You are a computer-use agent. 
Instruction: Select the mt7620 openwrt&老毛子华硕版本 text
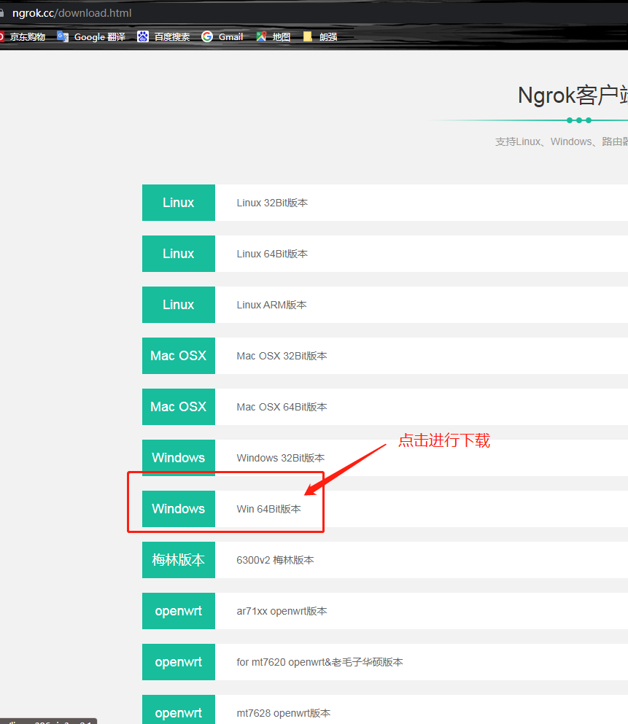[x=319, y=662]
